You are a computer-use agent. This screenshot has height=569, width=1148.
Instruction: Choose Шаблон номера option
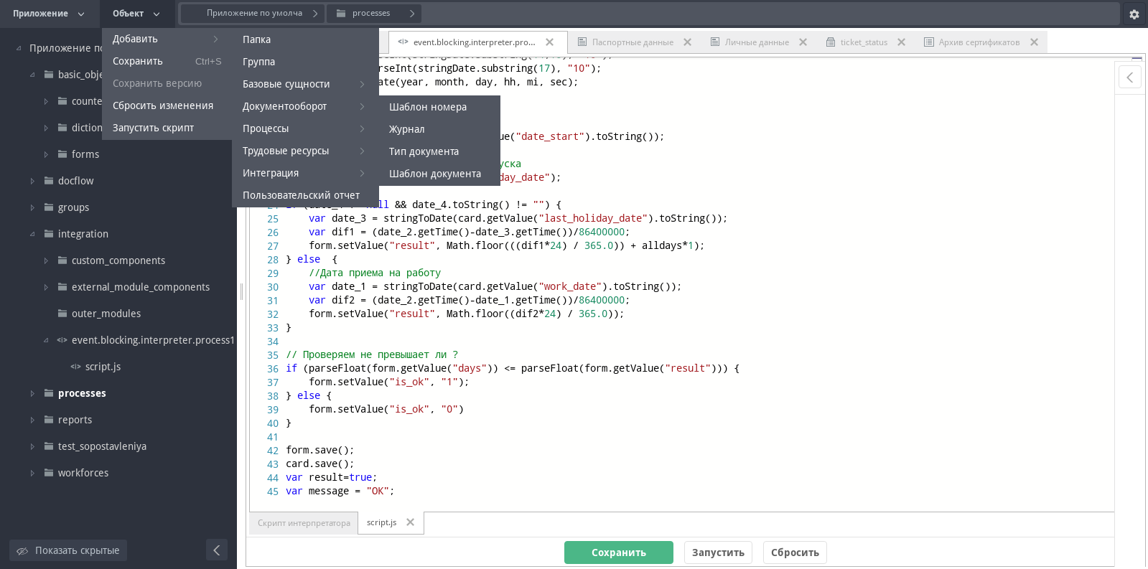coord(439,107)
